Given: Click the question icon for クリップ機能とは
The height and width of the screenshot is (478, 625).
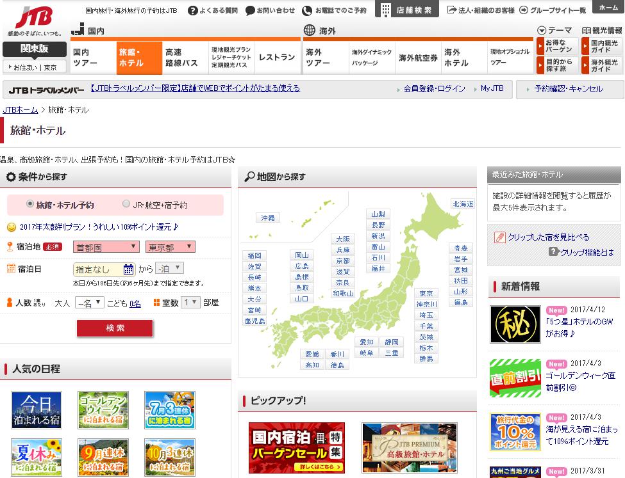Looking at the screenshot, I should [x=553, y=251].
